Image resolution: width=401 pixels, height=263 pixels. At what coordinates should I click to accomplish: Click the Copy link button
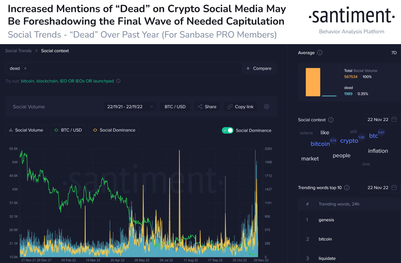pos(240,107)
